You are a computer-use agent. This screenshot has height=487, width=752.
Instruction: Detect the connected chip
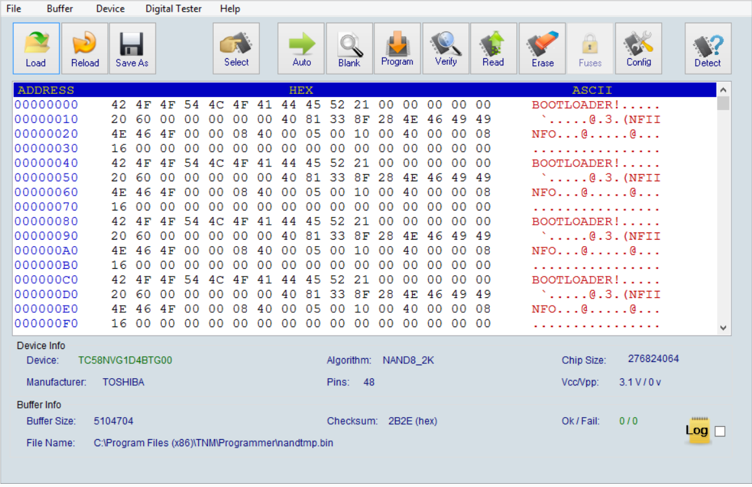[x=707, y=48]
